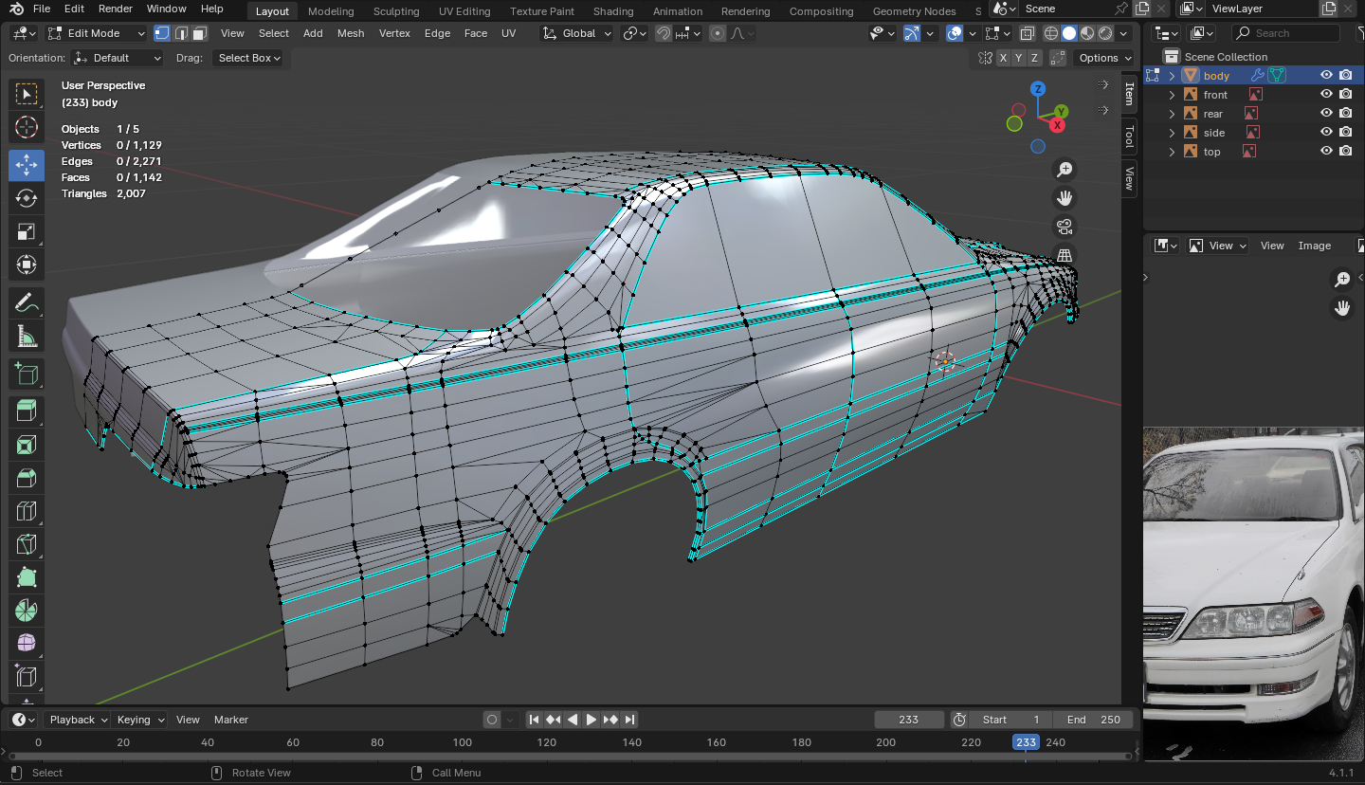Screen dimensions: 1365x785
Task: Toggle camera view in viewport
Action: pos(1065,227)
